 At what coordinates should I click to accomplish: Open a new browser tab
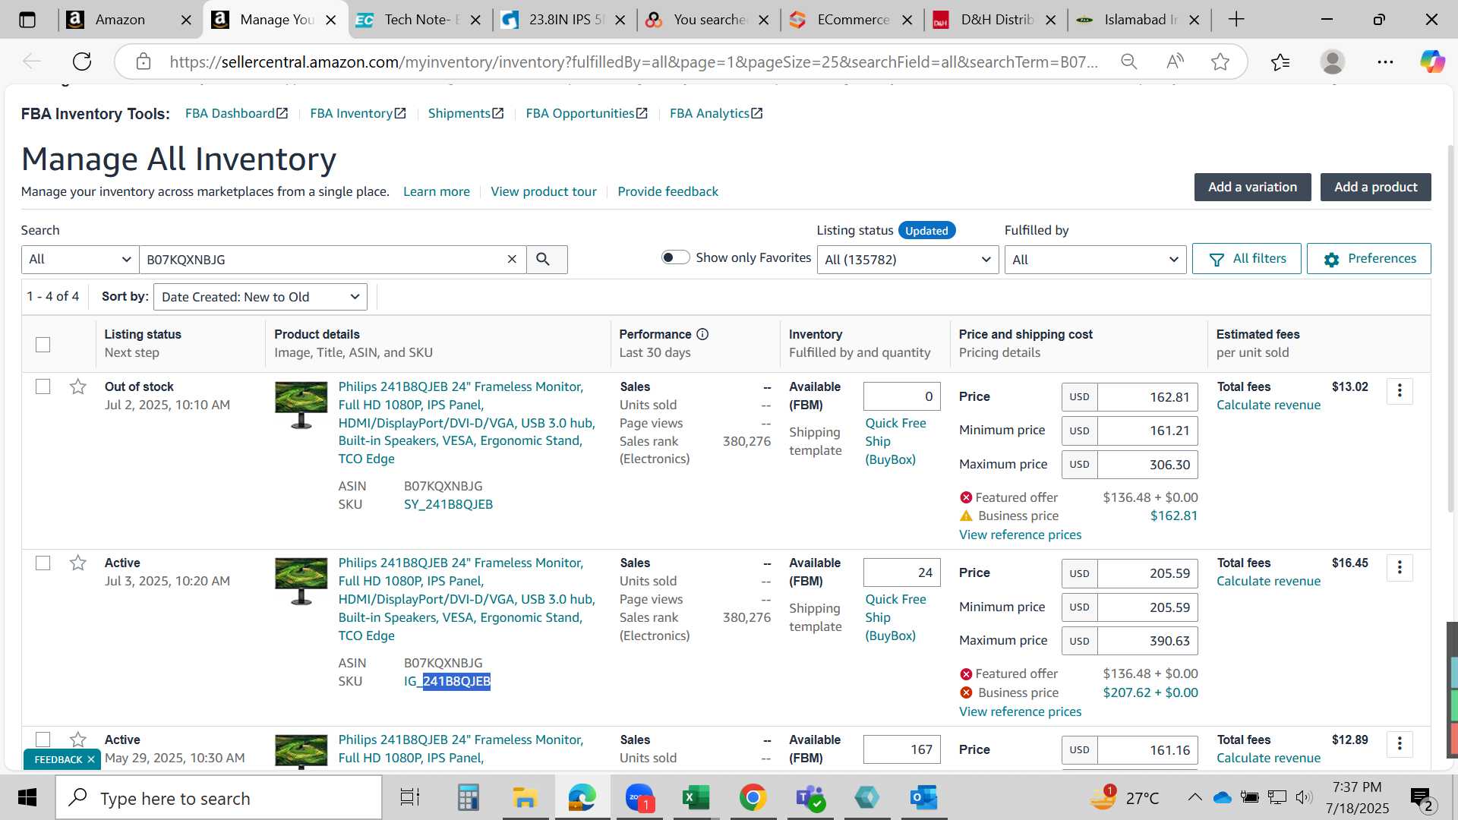[x=1236, y=20]
